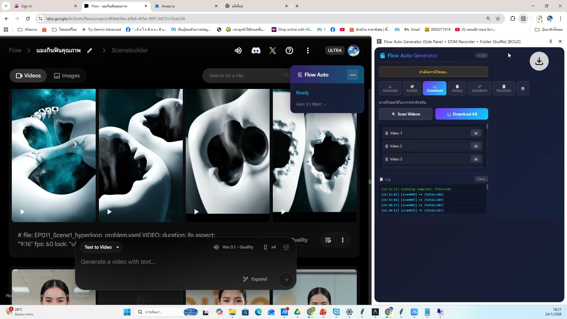The height and width of the screenshot is (319, 567).
Task: Download Video 2 using its download icon
Action: tap(476, 146)
